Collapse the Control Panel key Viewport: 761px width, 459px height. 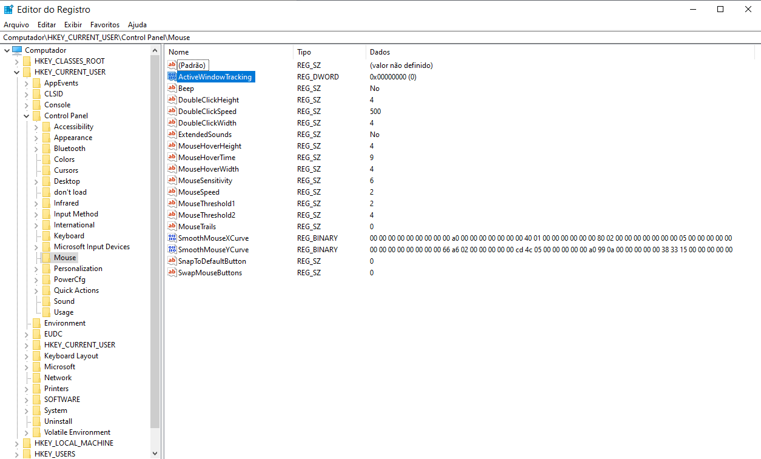(x=27, y=116)
